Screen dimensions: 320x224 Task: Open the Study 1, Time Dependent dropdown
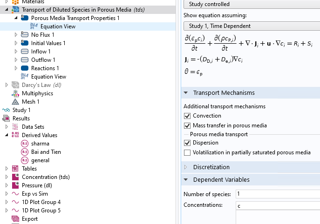tap(252, 26)
